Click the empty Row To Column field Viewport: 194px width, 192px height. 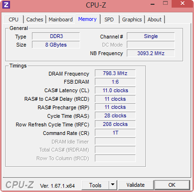[115, 158]
